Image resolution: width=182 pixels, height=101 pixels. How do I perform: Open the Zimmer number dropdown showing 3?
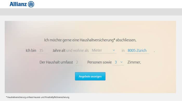(118, 62)
